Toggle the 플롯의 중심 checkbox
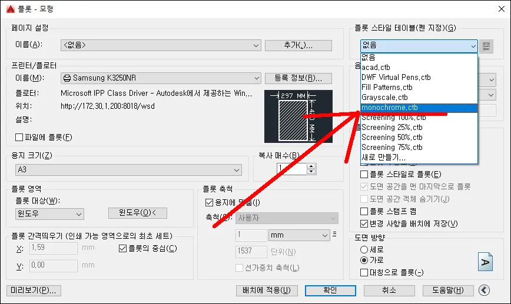The width and height of the screenshot is (511, 304). point(122,248)
